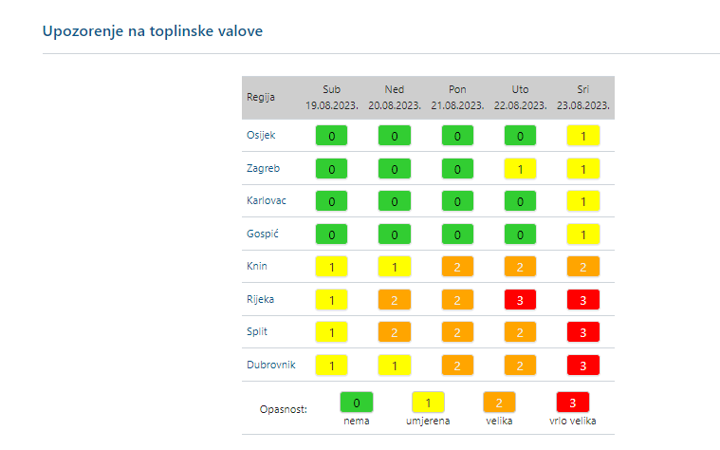Click Rijeka's red warning for Uto 22.08.2023
Image resolution: width=720 pixels, height=450 pixels.
click(520, 300)
